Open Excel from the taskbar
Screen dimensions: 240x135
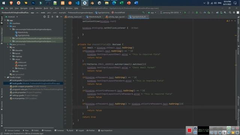click(121, 3)
